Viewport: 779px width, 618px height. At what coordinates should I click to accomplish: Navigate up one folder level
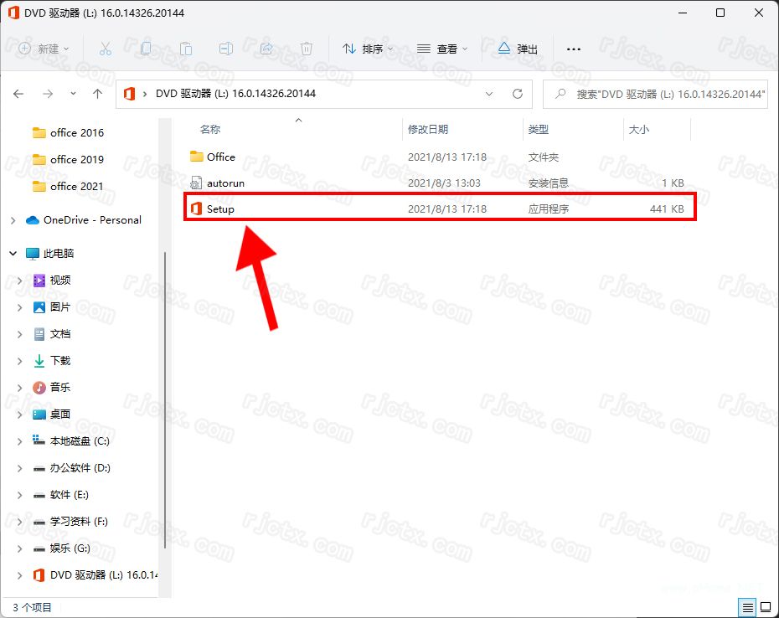[x=97, y=94]
